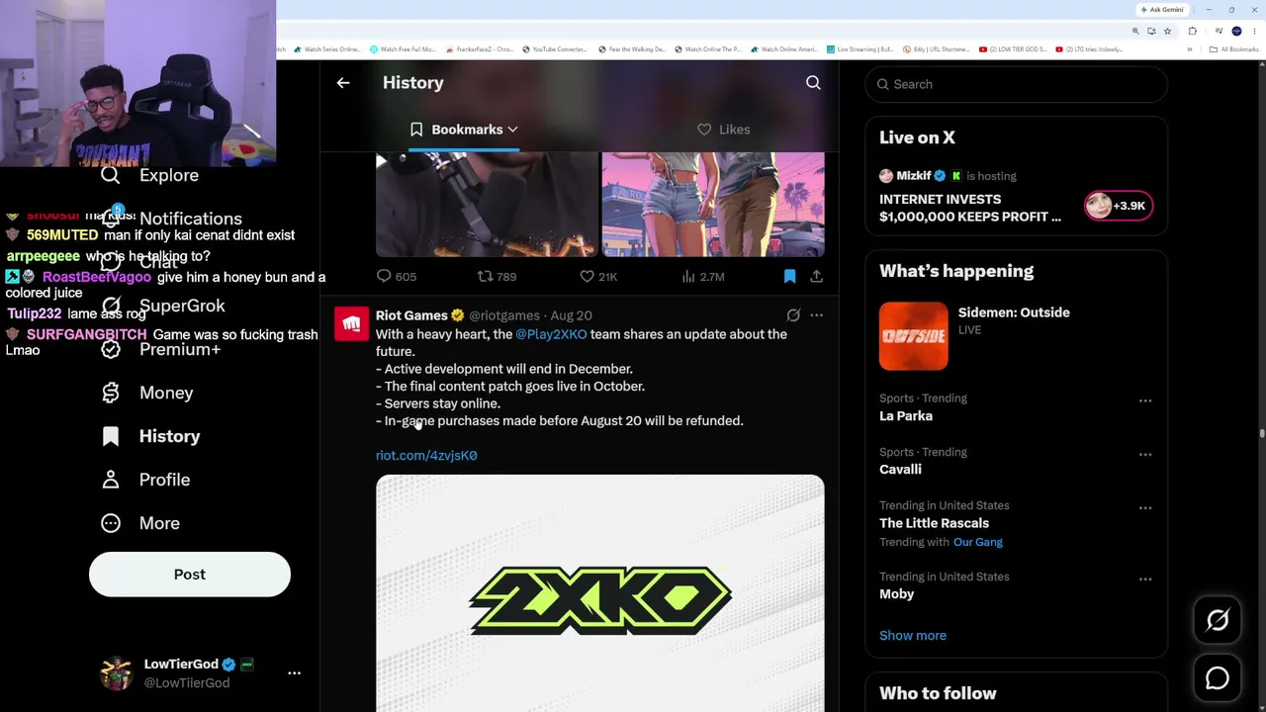Open the browser zoom magnifier icon
The width and height of the screenshot is (1266, 712).
tap(1135, 31)
